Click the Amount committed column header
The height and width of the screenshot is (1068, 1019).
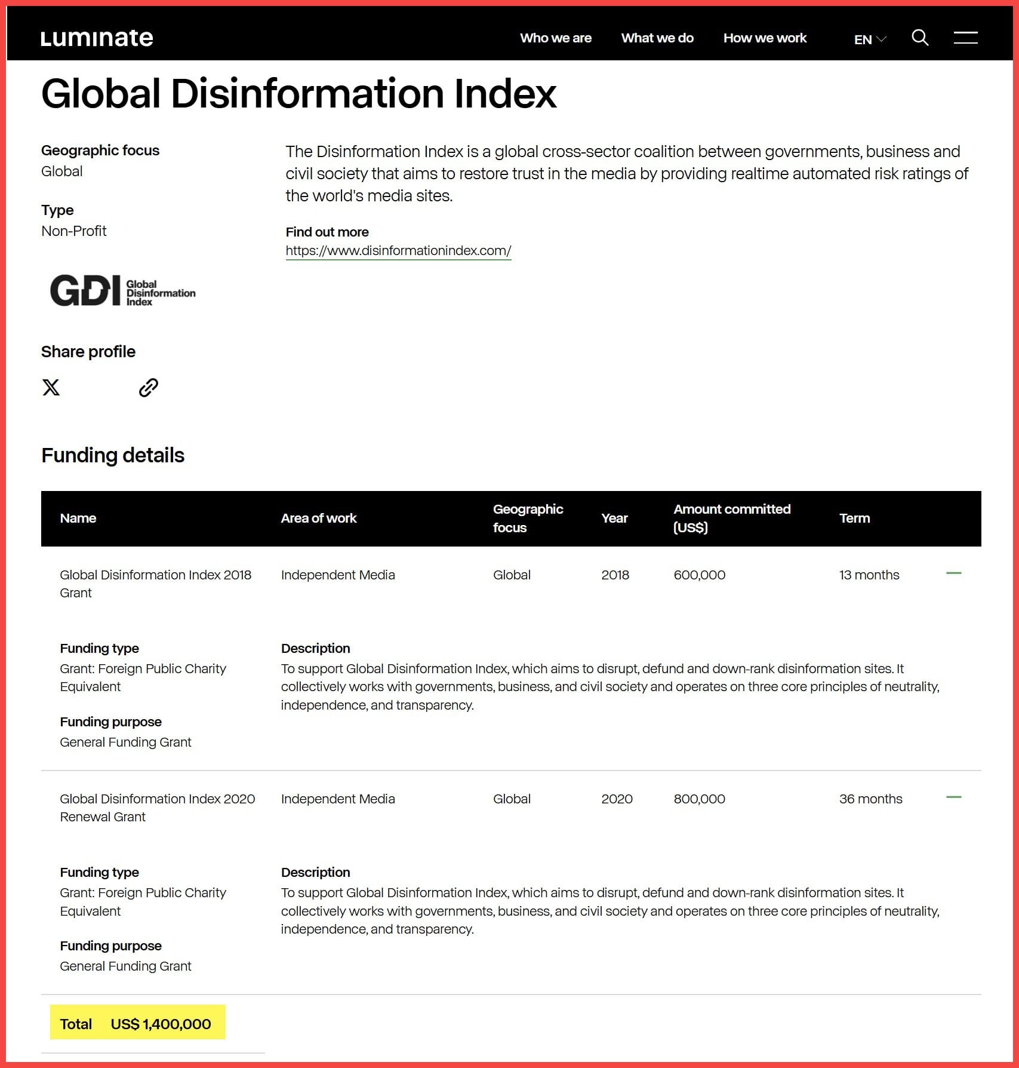[731, 518]
